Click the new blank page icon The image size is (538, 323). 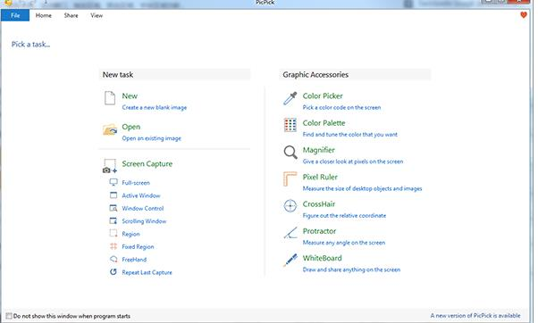click(x=110, y=98)
